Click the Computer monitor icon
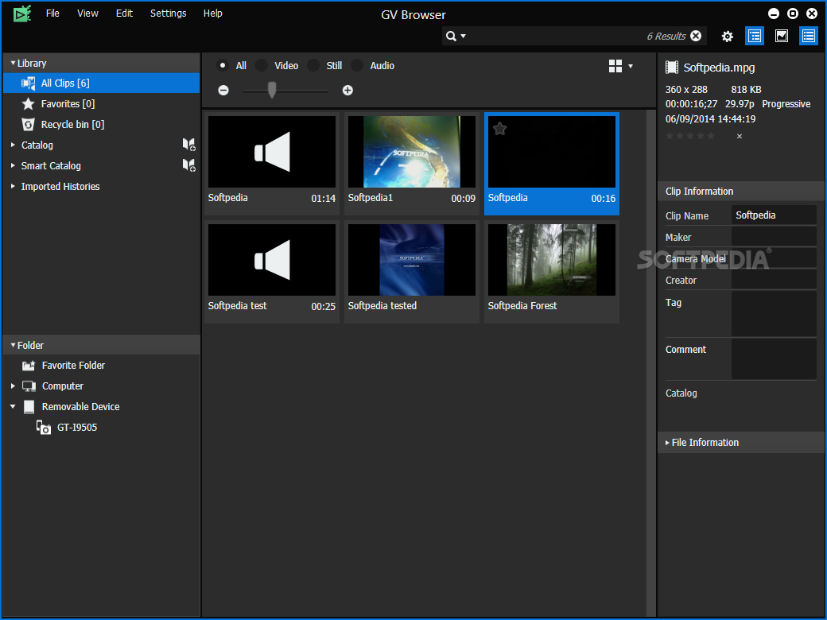This screenshot has width=827, height=620. 29,386
